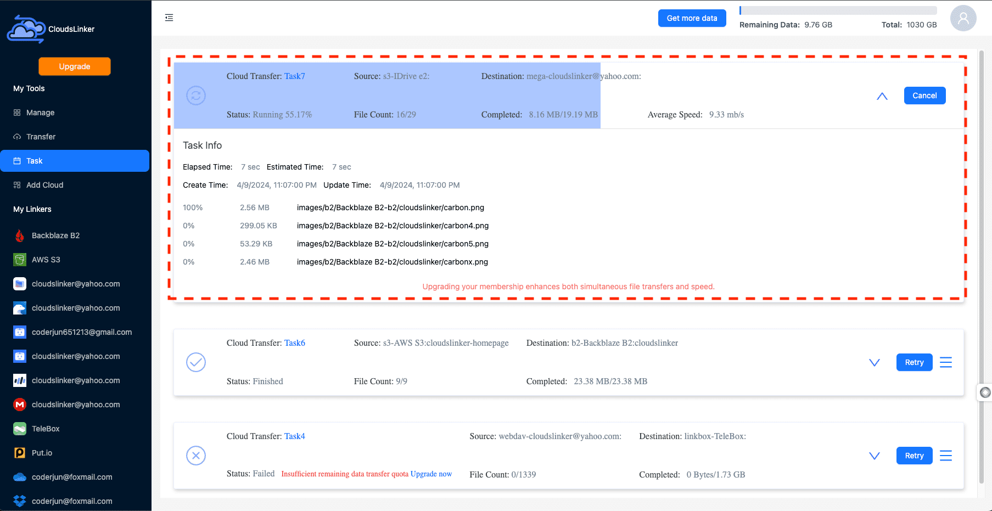The width and height of the screenshot is (992, 511).
Task: Click the Backblaze B2 flame icon
Action: click(x=20, y=235)
